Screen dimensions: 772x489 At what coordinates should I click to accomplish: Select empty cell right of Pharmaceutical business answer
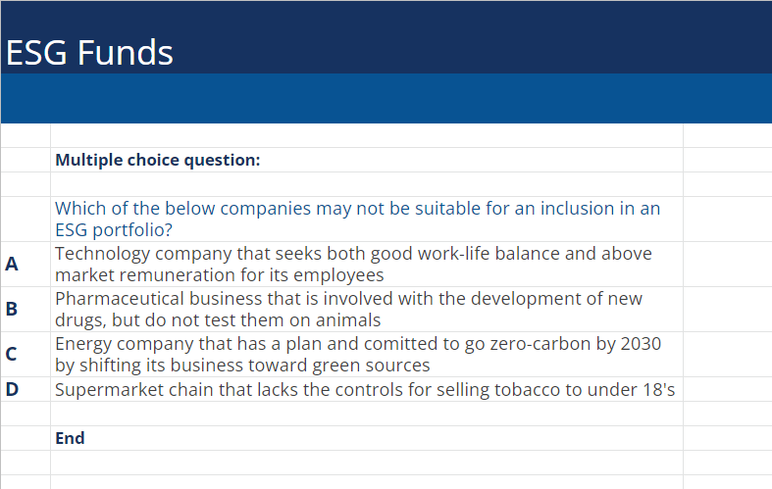point(727,310)
